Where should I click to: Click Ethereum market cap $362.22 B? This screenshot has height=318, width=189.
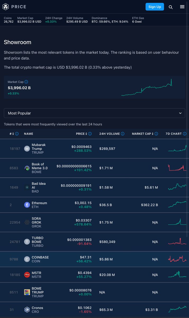[x=150, y=205]
